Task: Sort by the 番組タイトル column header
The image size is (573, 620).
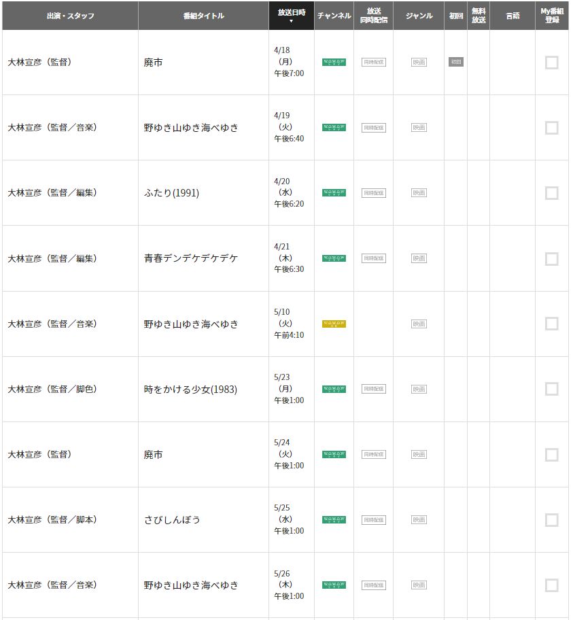Action: [203, 16]
